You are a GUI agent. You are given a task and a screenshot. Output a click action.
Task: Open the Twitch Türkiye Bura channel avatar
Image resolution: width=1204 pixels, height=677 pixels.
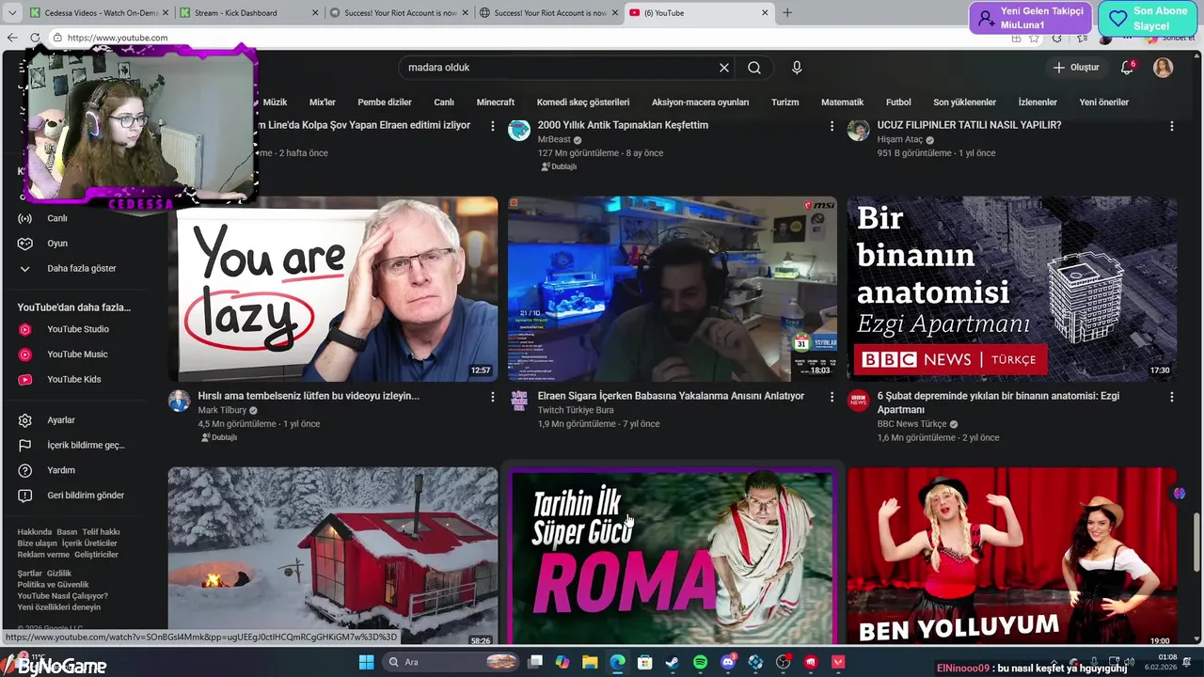519,401
